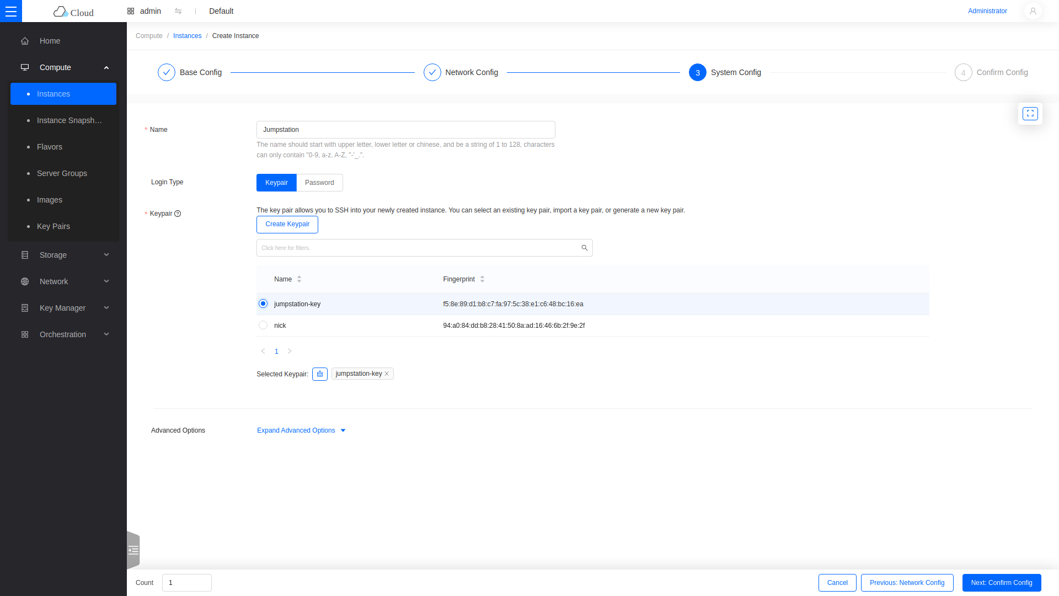
Task: Click the Keypair help question icon
Action: (178, 214)
